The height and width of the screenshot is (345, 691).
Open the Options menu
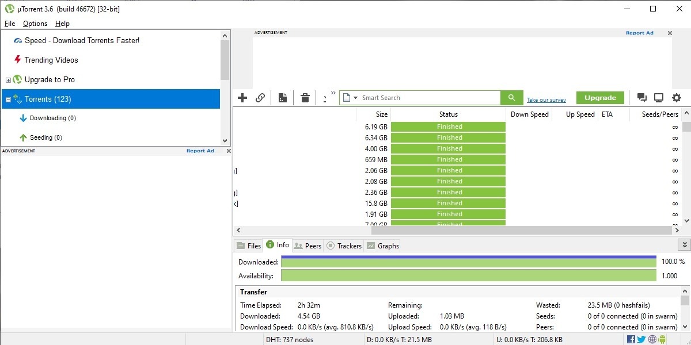point(35,24)
